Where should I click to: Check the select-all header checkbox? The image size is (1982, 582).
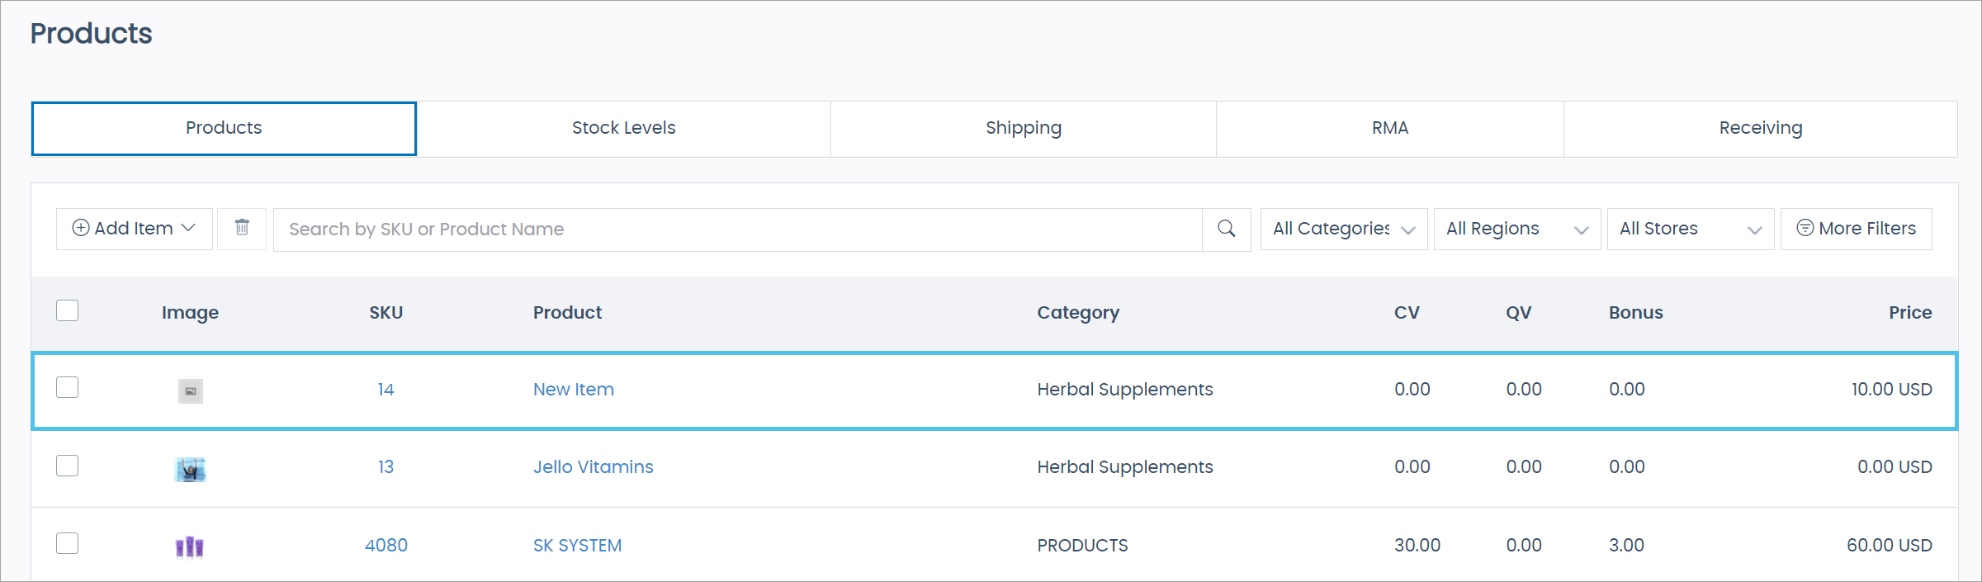67,310
